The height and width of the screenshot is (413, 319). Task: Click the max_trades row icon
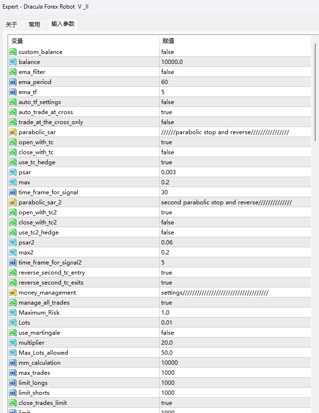click(13, 373)
